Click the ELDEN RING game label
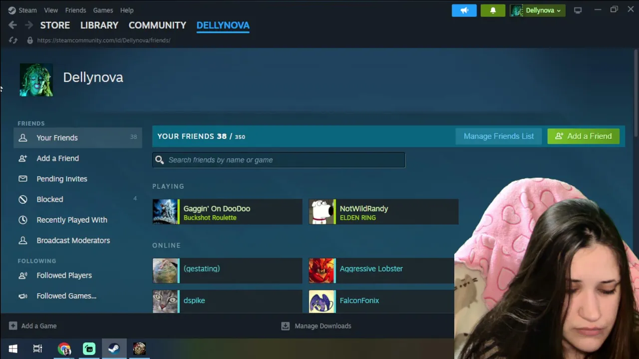This screenshot has height=359, width=639. pos(357,218)
